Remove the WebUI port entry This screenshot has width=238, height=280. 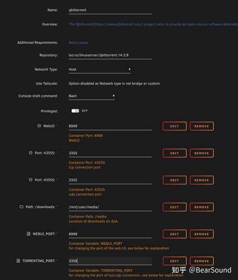201,126
